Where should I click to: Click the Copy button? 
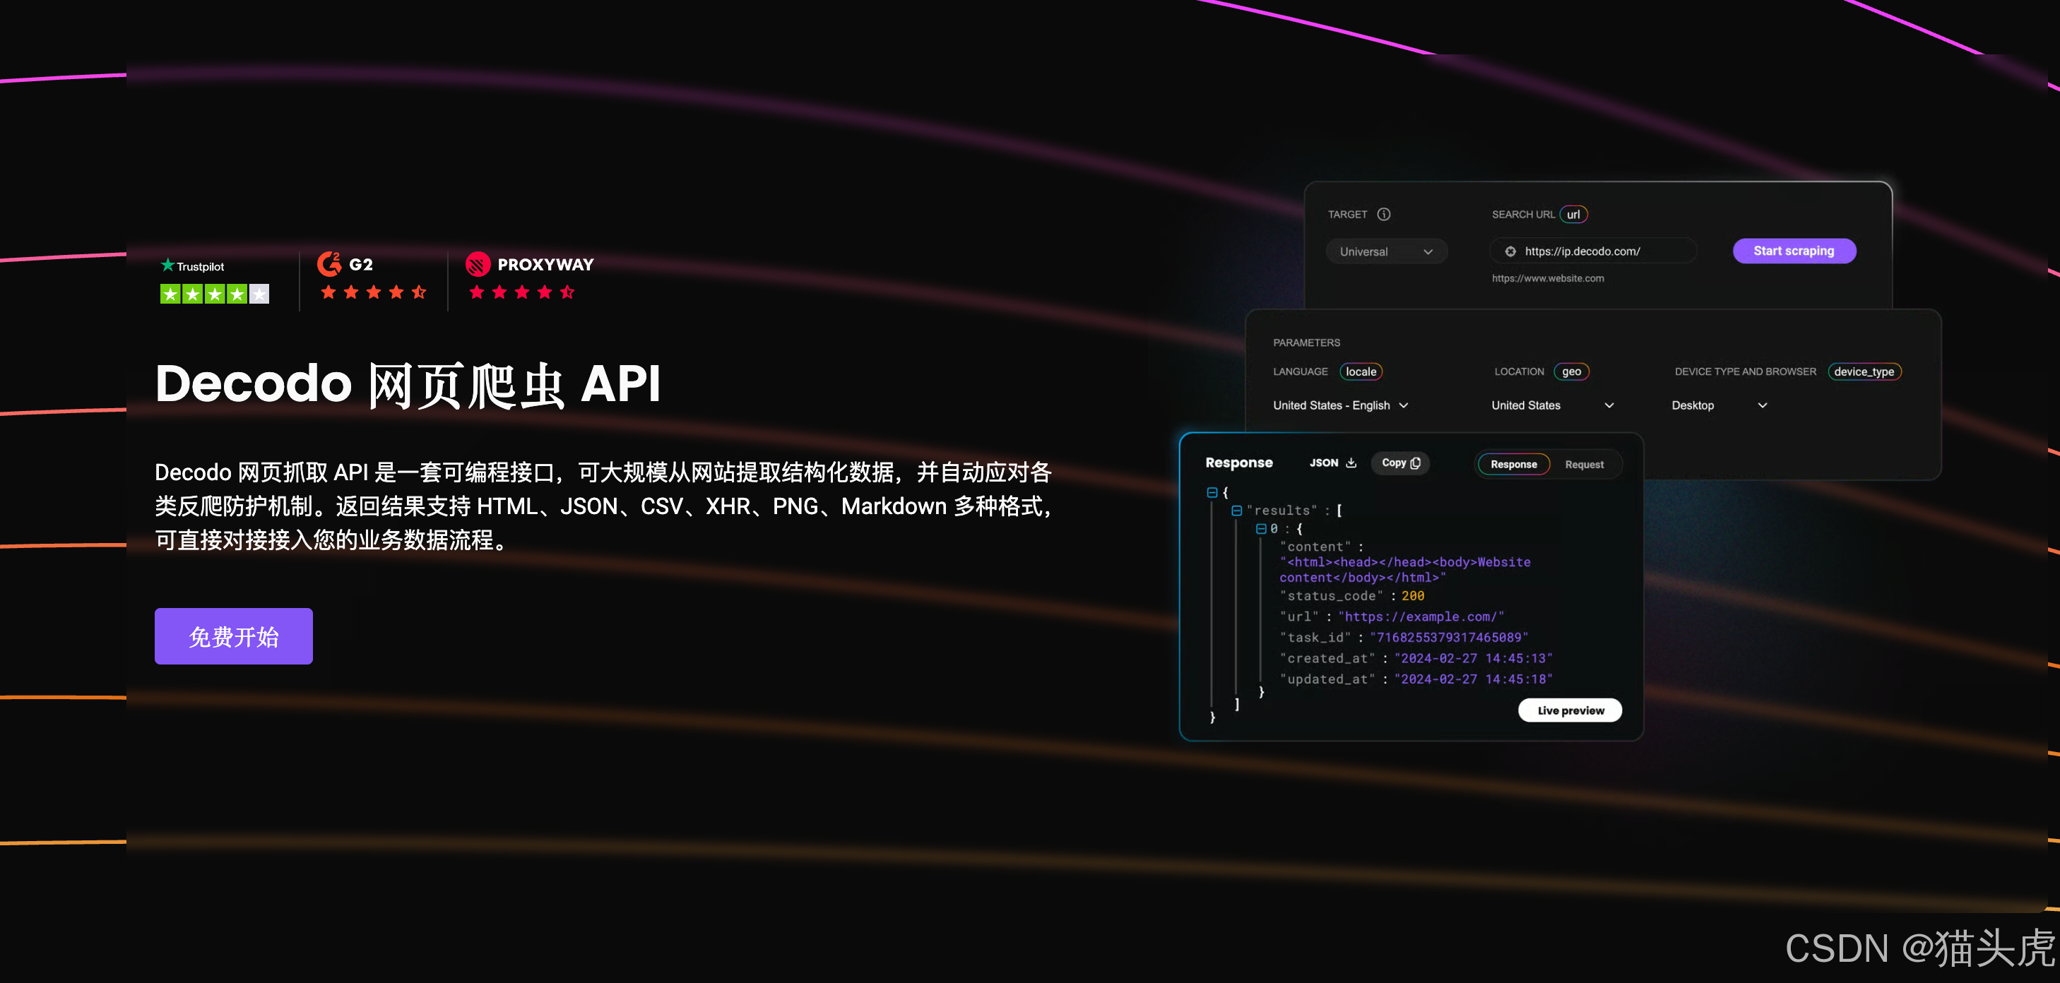1401,463
